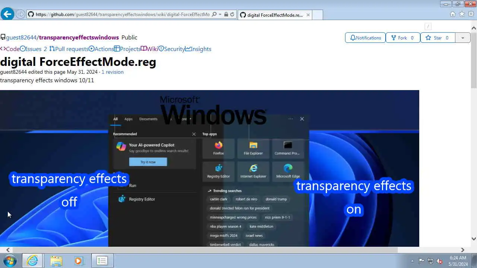Click the Fork button
The width and height of the screenshot is (477, 268).
coord(403,38)
